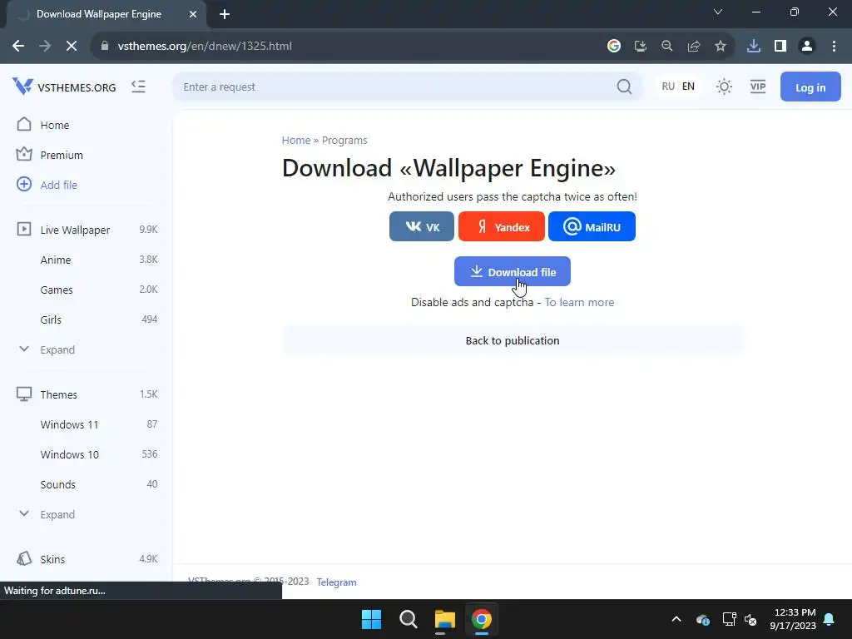This screenshot has width=852, height=639.
Task: Open the Telegram footer link
Action: click(x=336, y=582)
